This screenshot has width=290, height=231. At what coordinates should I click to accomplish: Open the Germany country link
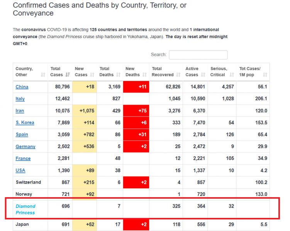pyautogui.click(x=25, y=147)
